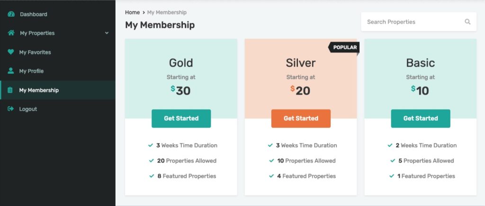This screenshot has height=206, width=485.
Task: Follow the Home breadcrumb link
Action: click(133, 12)
